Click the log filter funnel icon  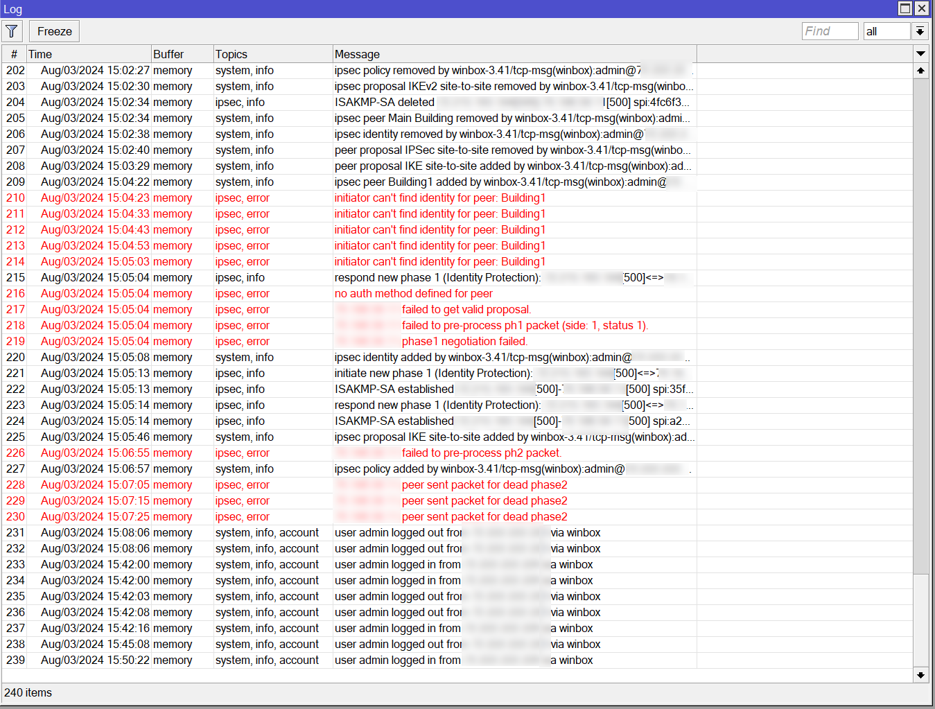coord(12,30)
